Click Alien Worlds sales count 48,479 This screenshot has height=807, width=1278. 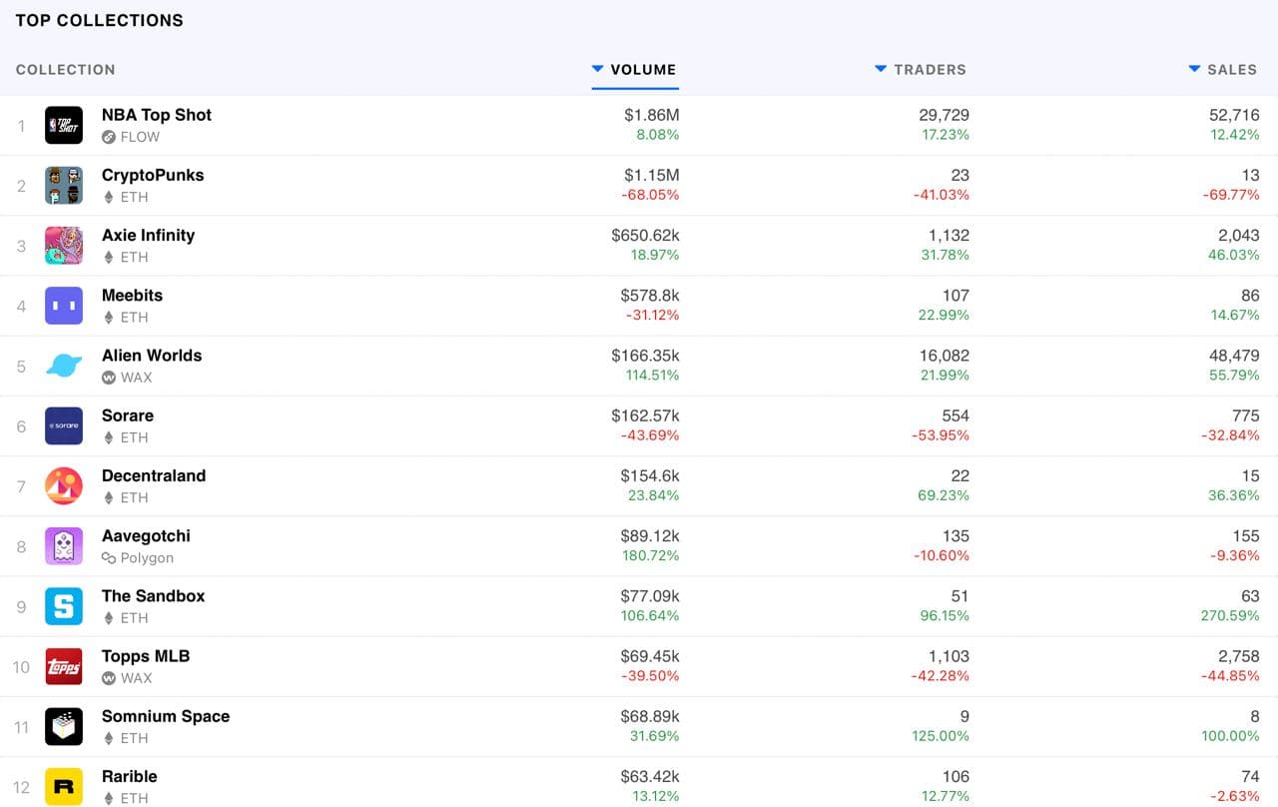pos(1235,356)
